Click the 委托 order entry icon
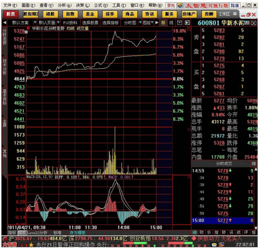This screenshot has height=248, width=258. 171,6
